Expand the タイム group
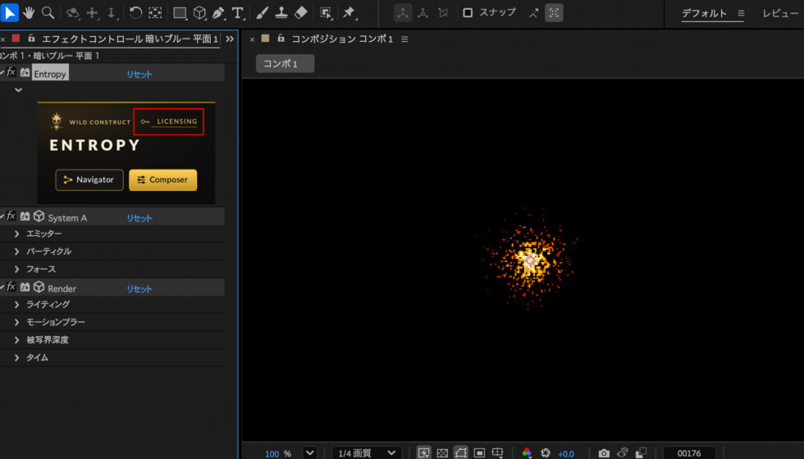Screen dimensions: 804x459 pos(16,357)
